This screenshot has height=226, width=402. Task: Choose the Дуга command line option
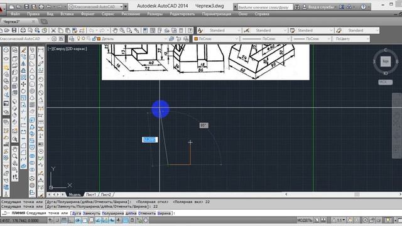(x=77, y=213)
